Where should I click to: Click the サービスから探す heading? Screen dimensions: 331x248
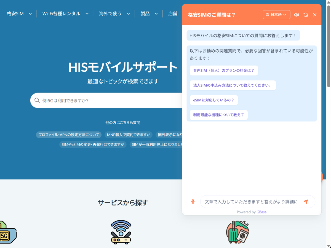tap(123, 203)
